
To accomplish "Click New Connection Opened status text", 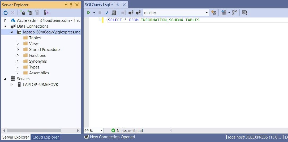I will (x=112, y=137).
